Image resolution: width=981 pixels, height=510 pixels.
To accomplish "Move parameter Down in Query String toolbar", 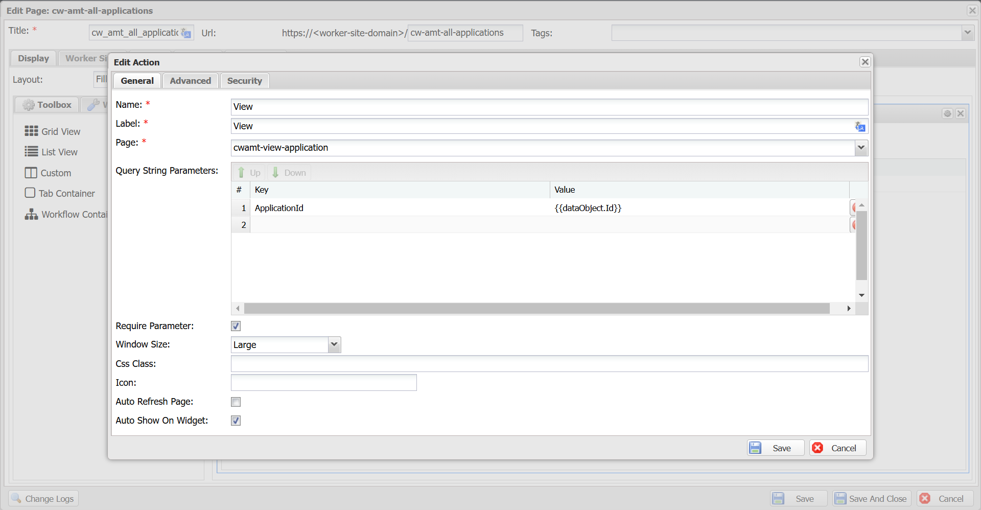I will 288,173.
